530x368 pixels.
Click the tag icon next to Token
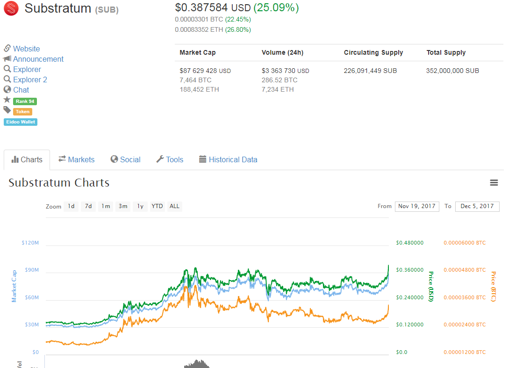click(x=7, y=109)
